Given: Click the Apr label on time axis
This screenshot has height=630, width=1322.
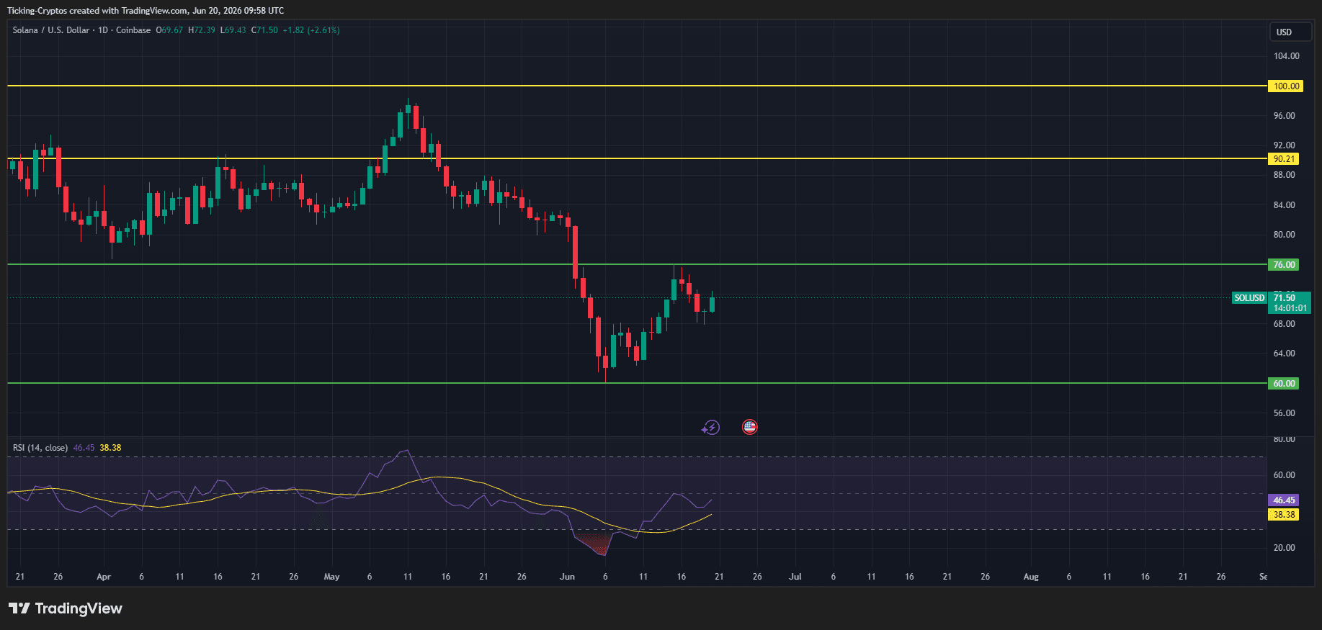Looking at the screenshot, I should (104, 577).
